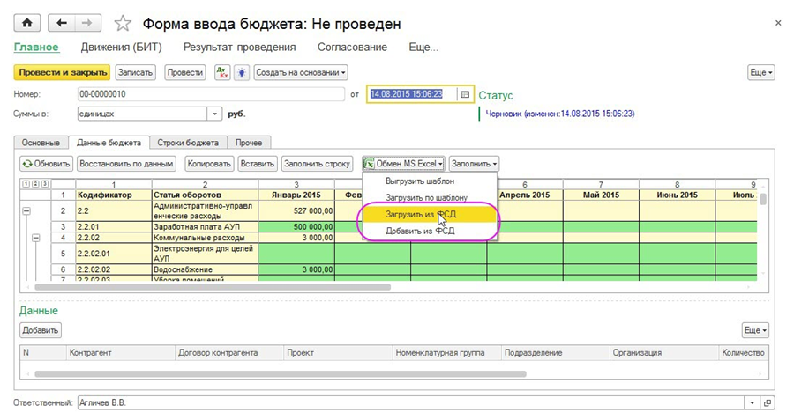Click the light bulb icon in toolbar

click(x=240, y=72)
